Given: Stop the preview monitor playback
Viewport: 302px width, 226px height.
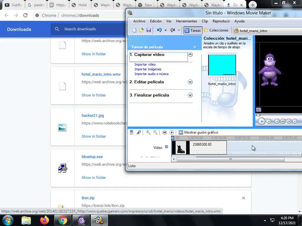Looking at the screenshot, I should pyautogui.click(x=269, y=121).
